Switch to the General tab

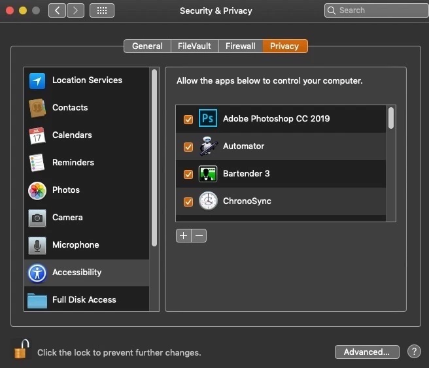[148, 46]
